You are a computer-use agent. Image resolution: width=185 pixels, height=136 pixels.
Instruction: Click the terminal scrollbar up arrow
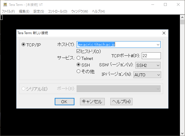pos(182,17)
